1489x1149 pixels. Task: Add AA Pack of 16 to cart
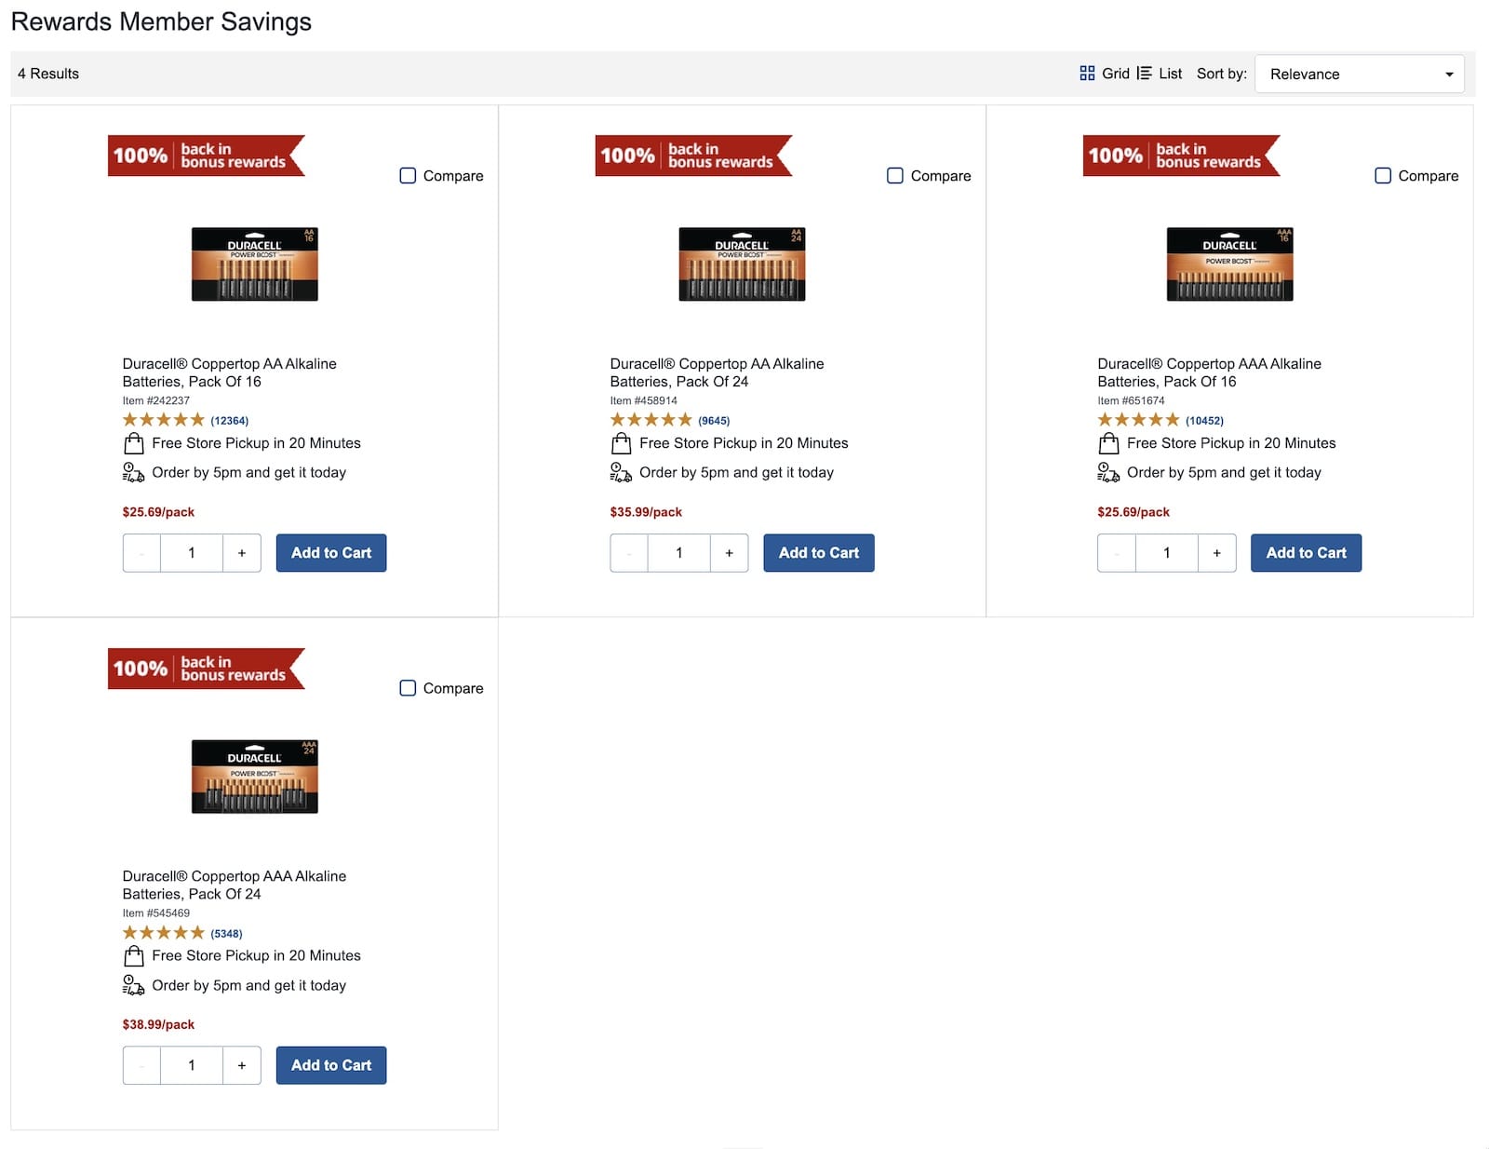[330, 552]
